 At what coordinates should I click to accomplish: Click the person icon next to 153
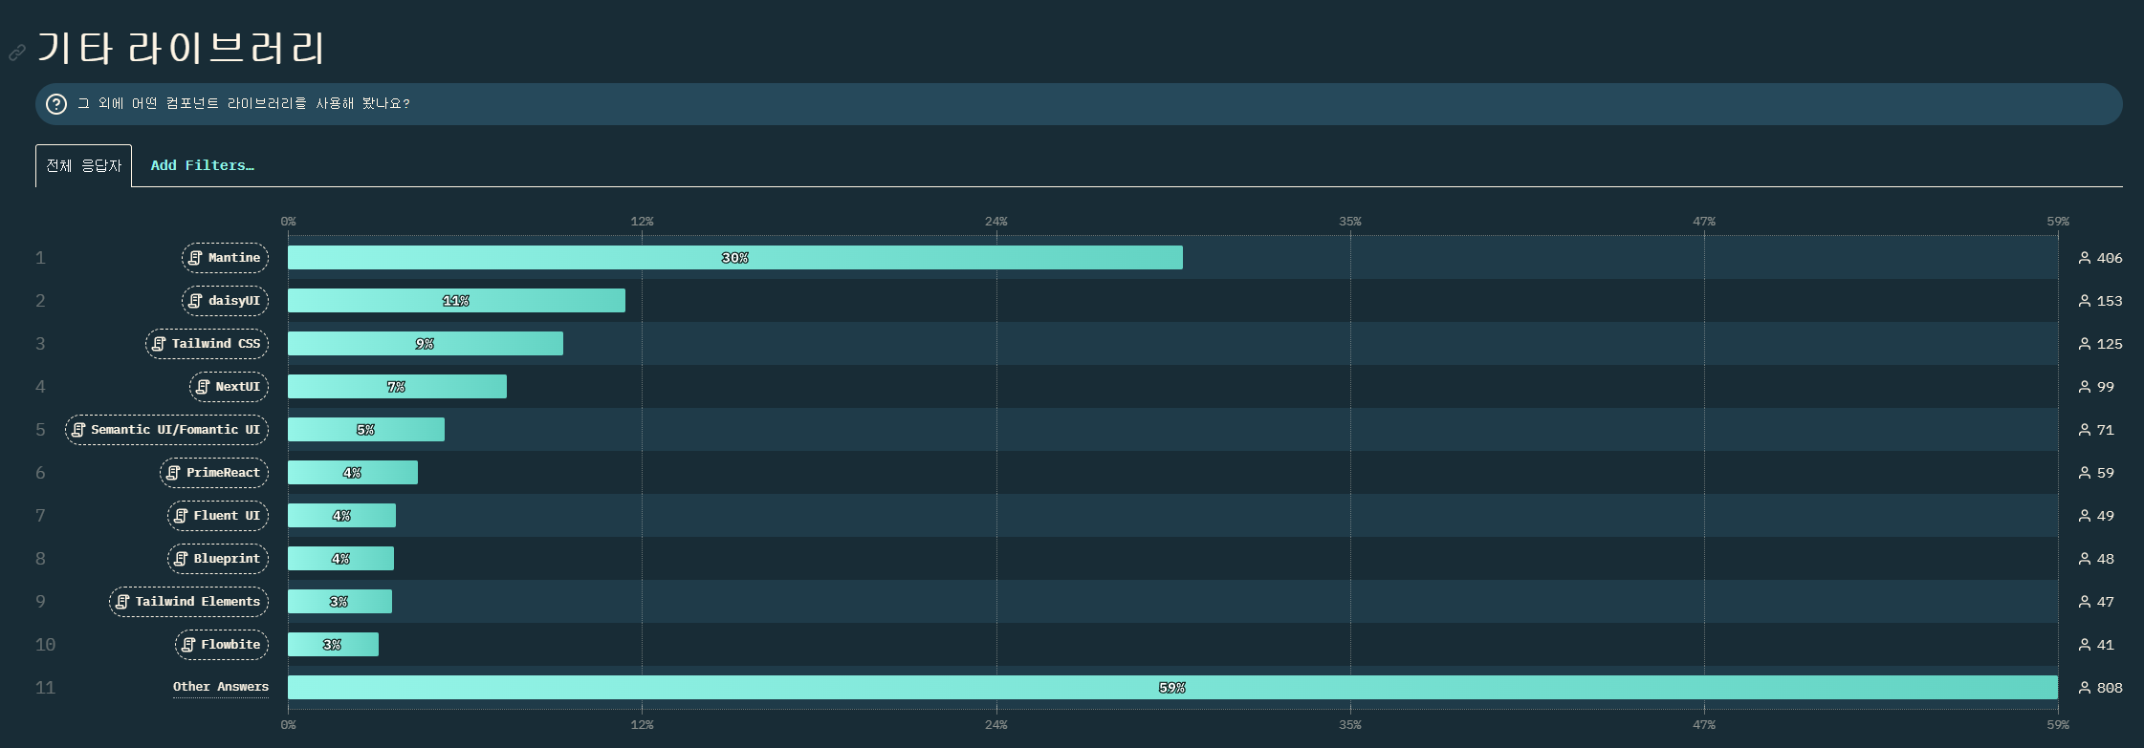(2085, 301)
